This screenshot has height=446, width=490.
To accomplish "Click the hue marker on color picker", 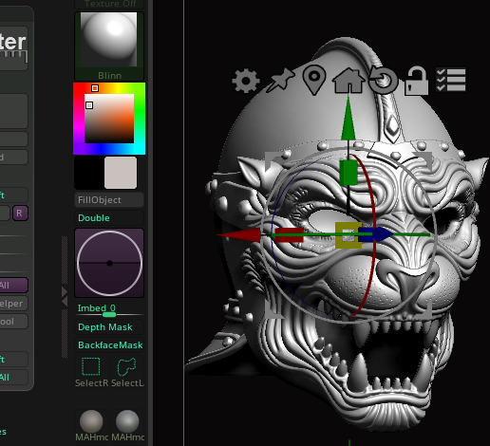I will tap(95, 88).
